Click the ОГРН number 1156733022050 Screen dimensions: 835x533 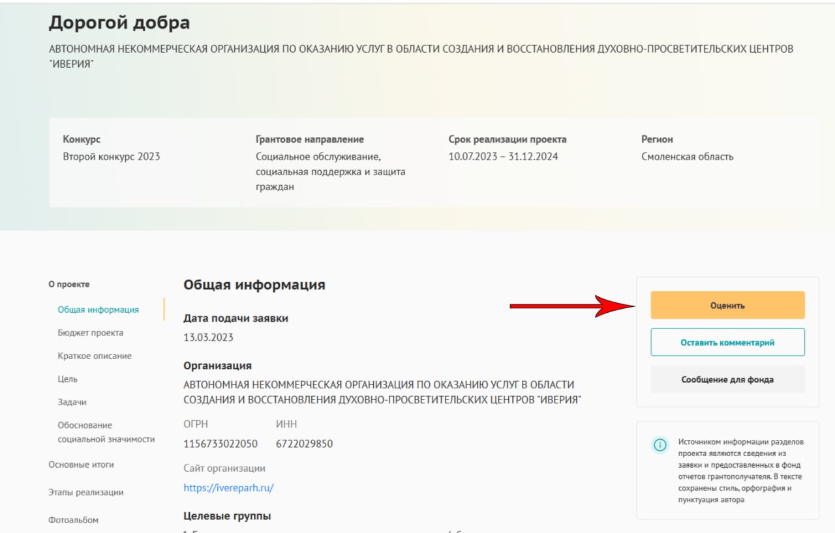tap(220, 444)
